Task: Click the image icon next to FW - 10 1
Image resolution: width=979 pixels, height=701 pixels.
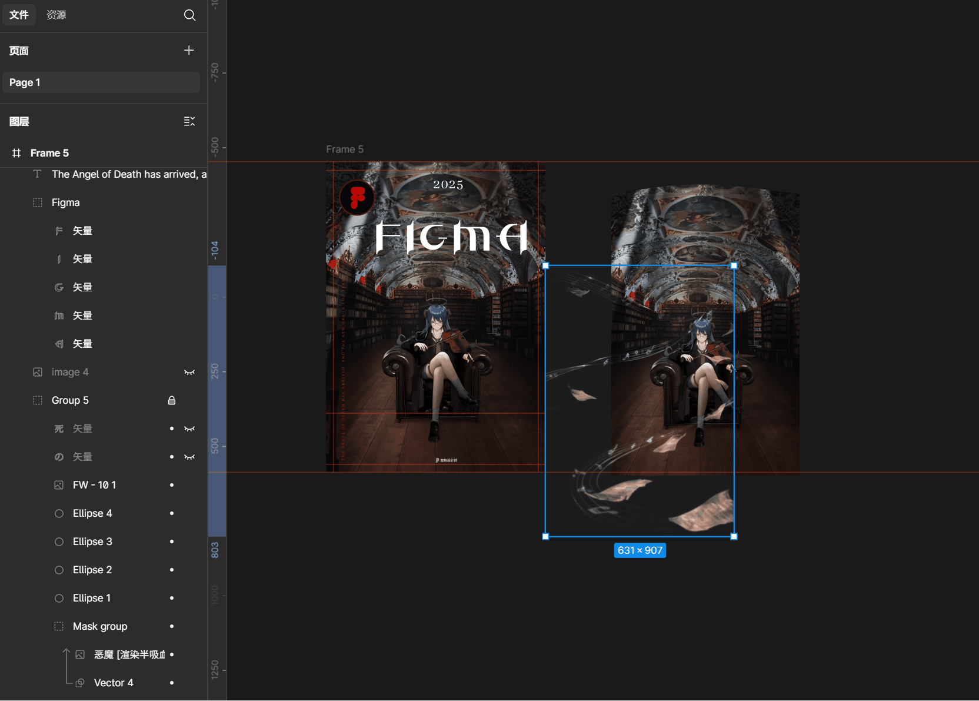Action: click(59, 485)
